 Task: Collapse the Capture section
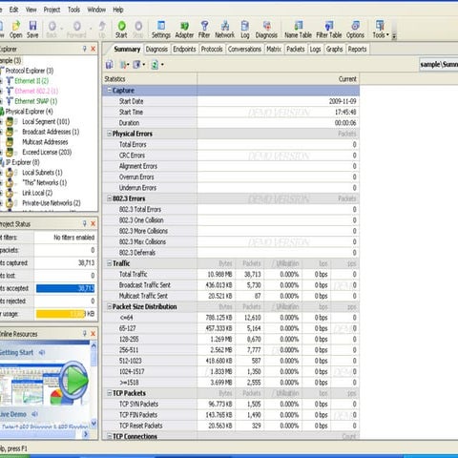(x=109, y=91)
